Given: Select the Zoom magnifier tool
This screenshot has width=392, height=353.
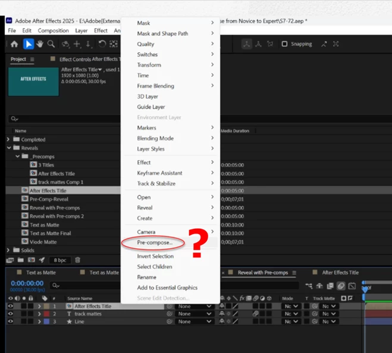Looking at the screenshot, I should point(51,44).
